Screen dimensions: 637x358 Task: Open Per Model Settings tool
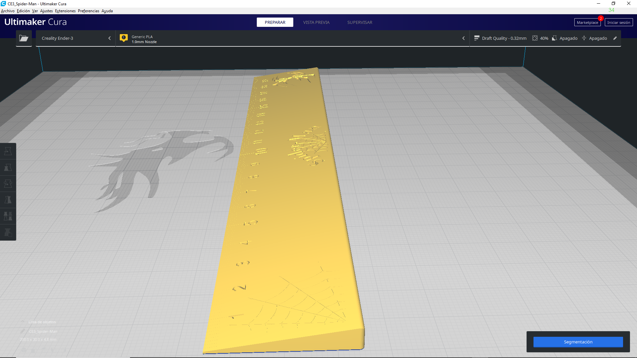tap(8, 217)
